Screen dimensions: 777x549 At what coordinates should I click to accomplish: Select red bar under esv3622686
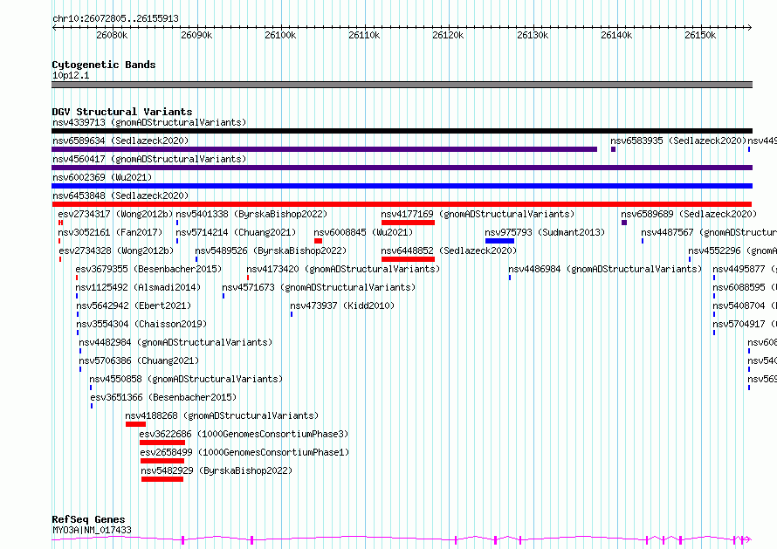(x=162, y=443)
